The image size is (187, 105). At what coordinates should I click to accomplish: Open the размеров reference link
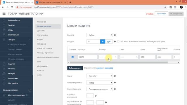point(109,68)
